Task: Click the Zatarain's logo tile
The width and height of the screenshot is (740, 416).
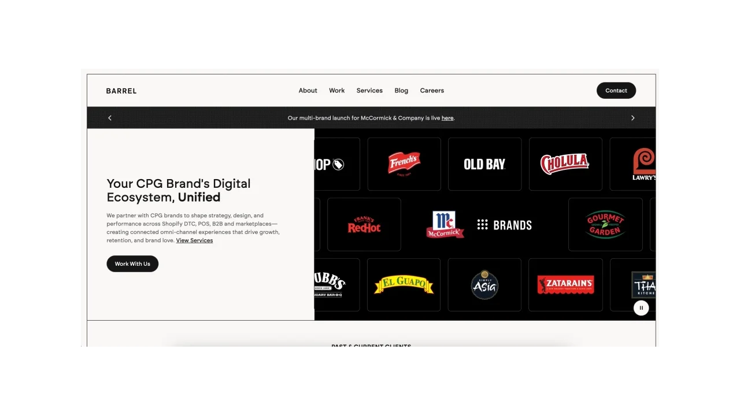Action: (565, 284)
